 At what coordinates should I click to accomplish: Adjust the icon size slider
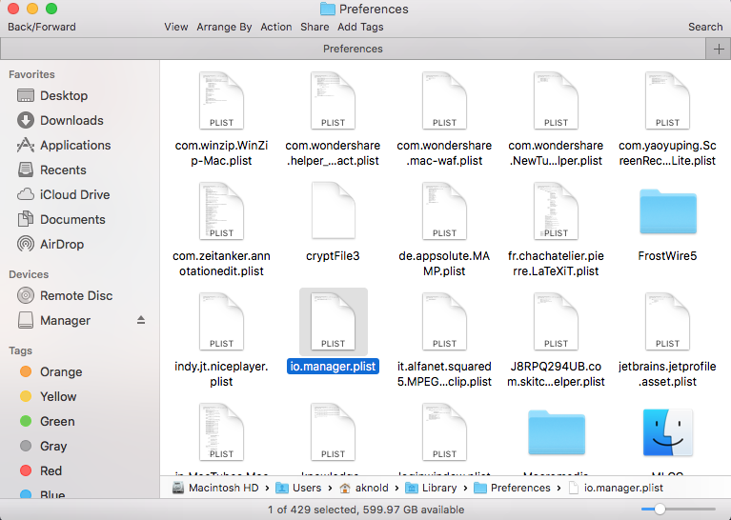click(x=660, y=510)
